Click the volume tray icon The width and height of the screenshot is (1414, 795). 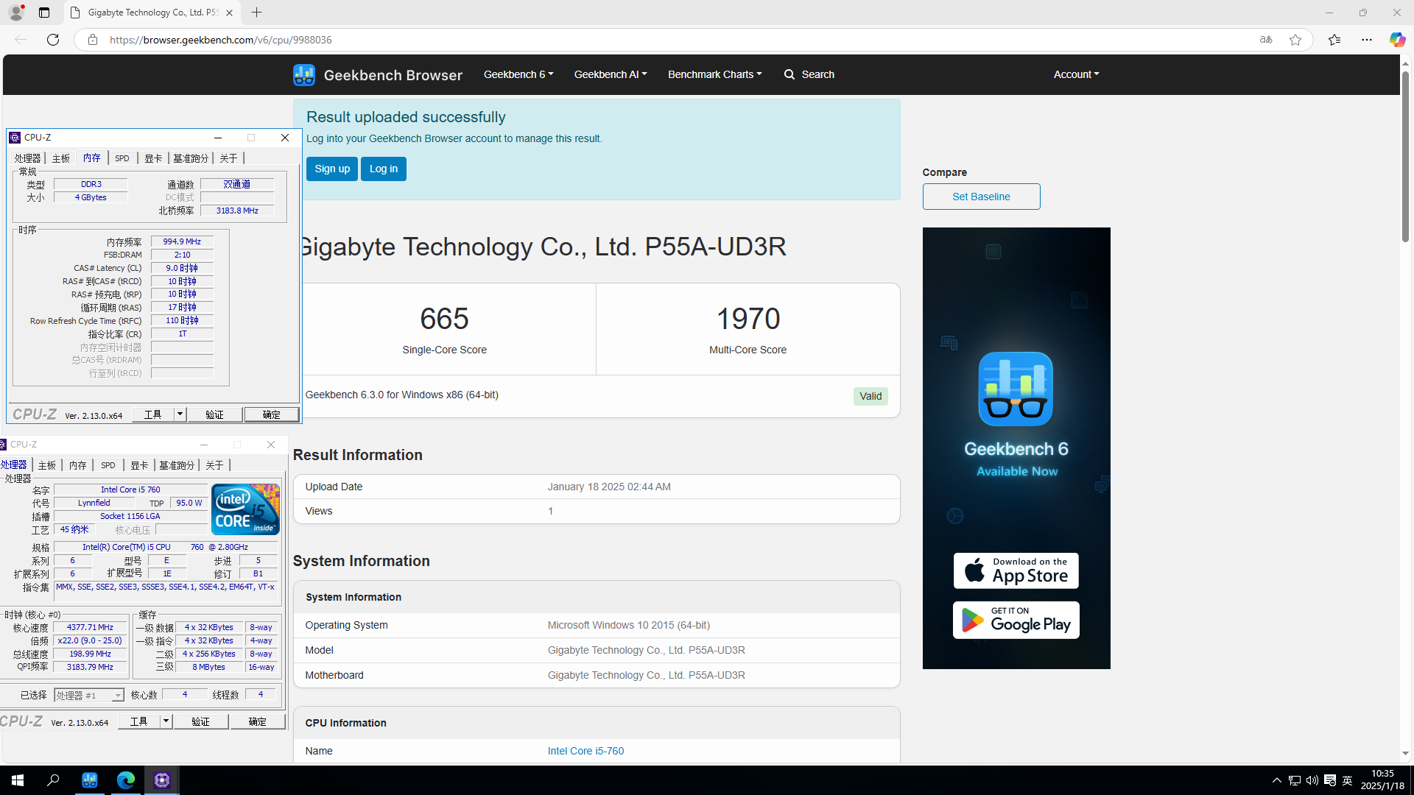tap(1312, 780)
